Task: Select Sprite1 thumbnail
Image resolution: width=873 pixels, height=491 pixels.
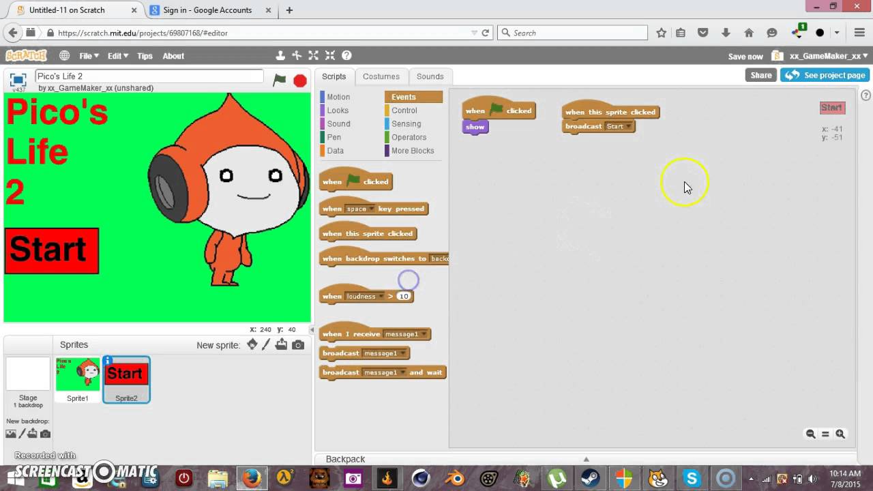Action: pyautogui.click(x=78, y=379)
